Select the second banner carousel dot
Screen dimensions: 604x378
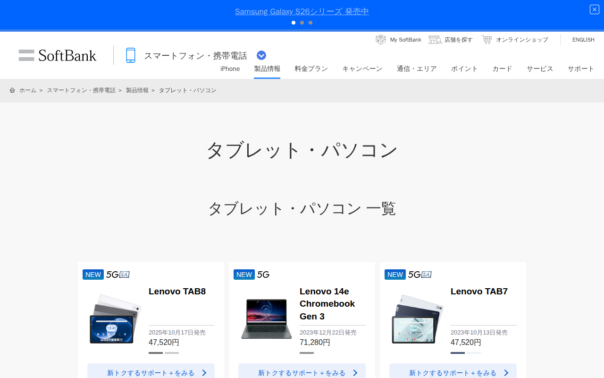point(302,23)
